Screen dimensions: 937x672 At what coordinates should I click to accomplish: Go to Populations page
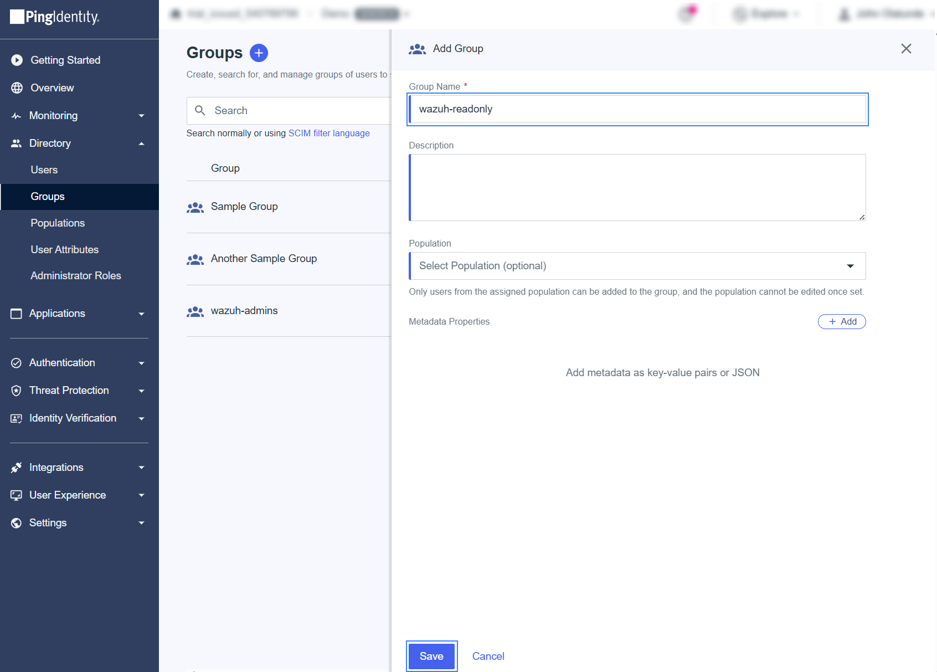pyautogui.click(x=58, y=223)
